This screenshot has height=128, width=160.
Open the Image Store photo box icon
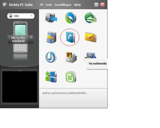click(x=71, y=57)
